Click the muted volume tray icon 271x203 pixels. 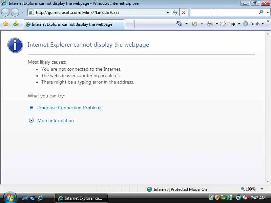tap(245, 198)
